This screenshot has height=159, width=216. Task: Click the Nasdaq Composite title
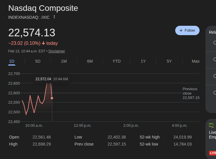pos(43,8)
